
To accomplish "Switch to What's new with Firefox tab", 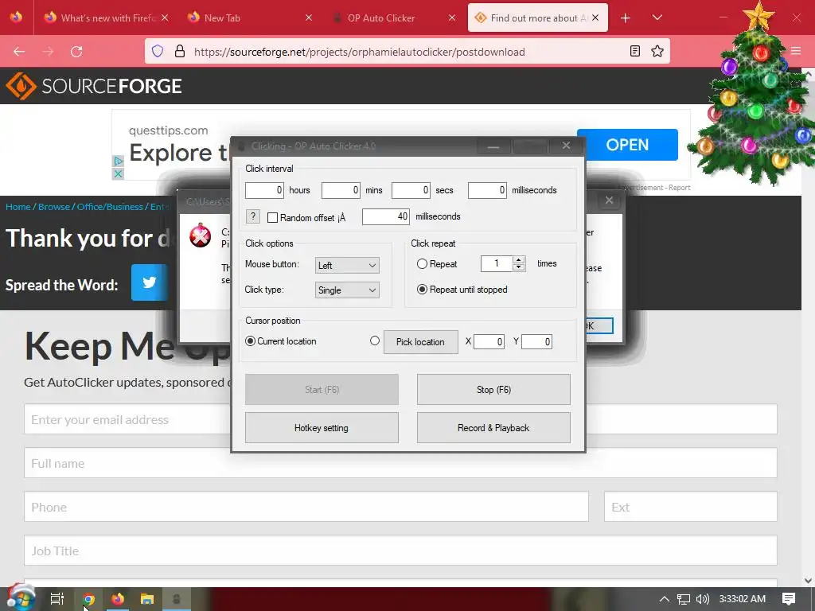I will [107, 18].
